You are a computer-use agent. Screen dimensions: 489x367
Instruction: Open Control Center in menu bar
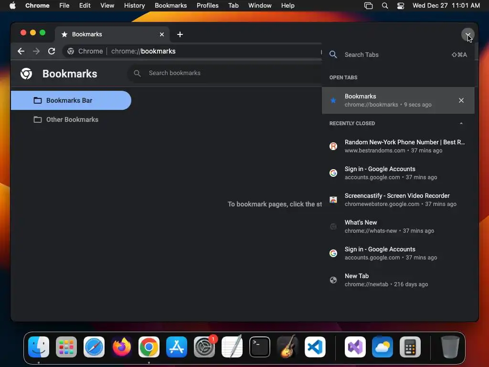pos(401,6)
